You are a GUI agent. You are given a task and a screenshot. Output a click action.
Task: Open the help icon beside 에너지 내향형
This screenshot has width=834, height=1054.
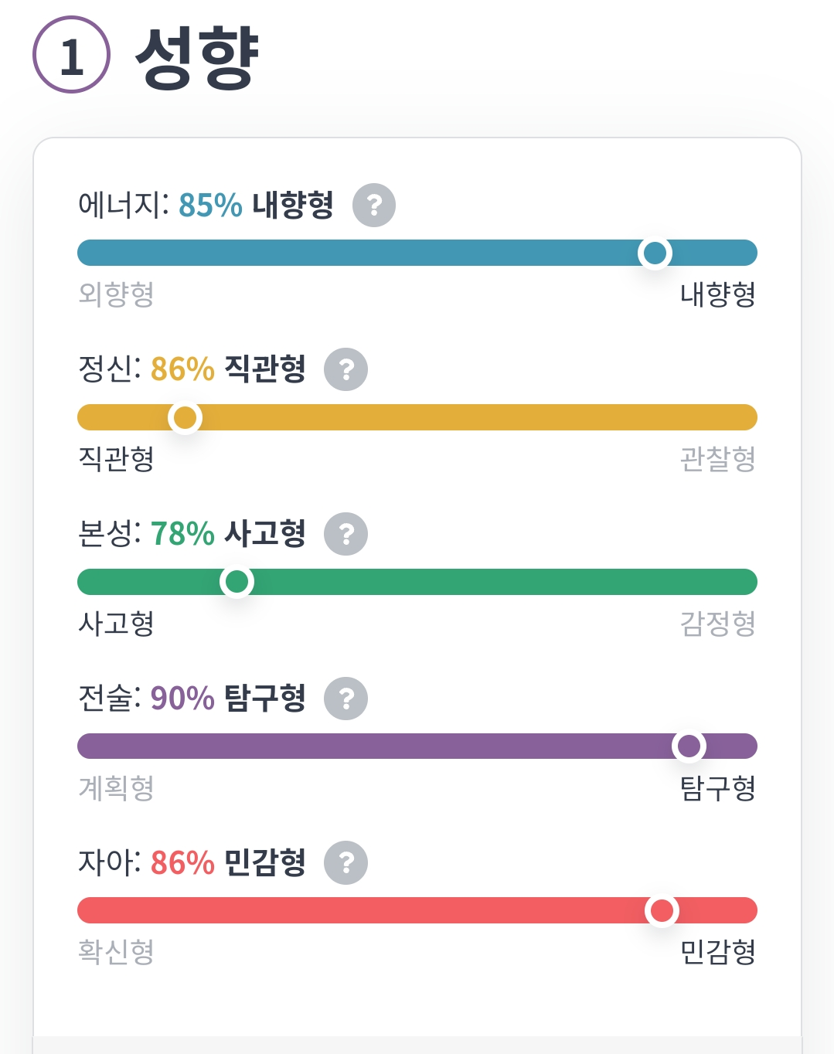374,206
